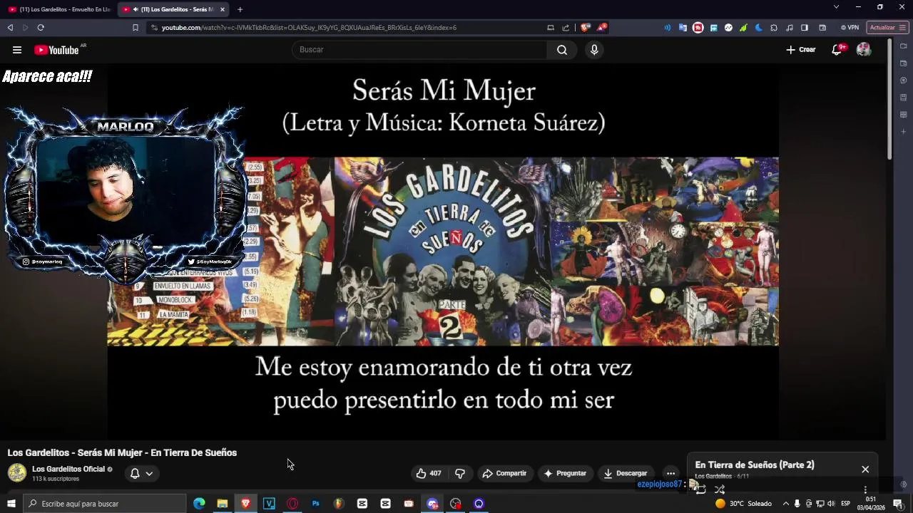The image size is (913, 513).
Task: Go back in browser history
Action: [10, 28]
